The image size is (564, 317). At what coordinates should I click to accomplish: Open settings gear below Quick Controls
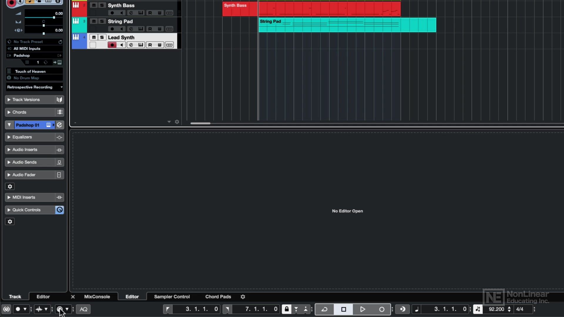pyautogui.click(x=10, y=222)
